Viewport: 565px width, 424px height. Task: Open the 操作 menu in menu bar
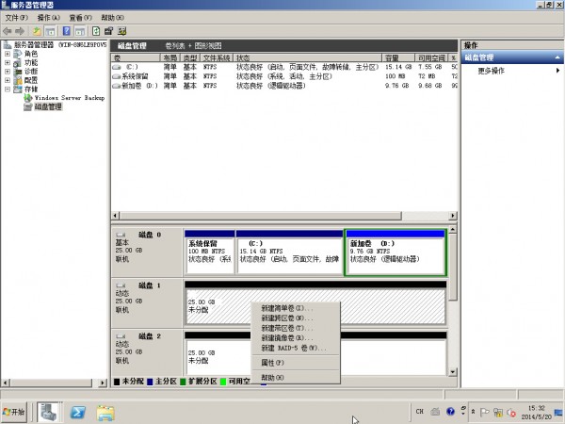tap(49, 18)
